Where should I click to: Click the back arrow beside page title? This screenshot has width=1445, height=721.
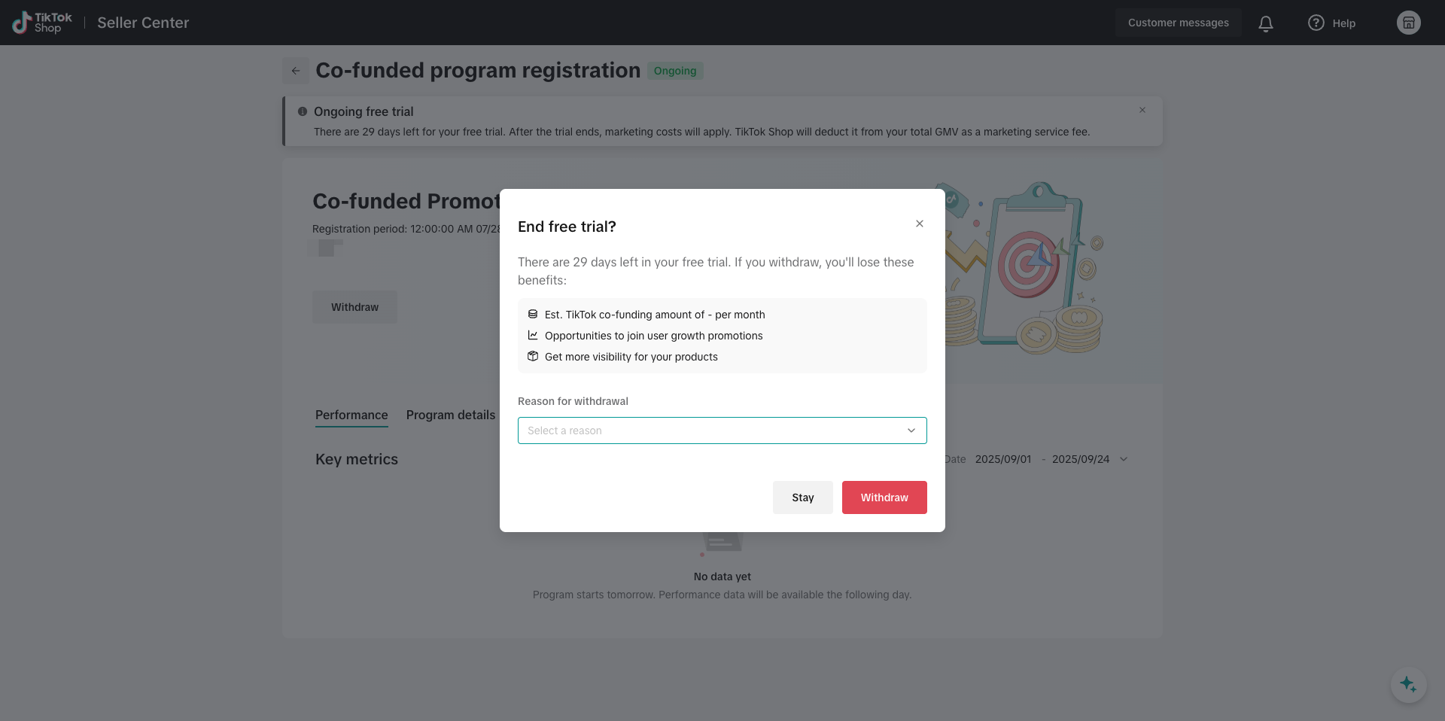pos(296,71)
